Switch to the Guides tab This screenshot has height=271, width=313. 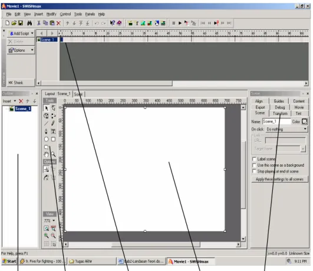click(279, 101)
